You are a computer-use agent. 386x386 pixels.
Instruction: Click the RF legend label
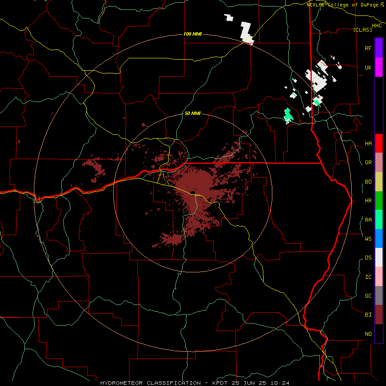click(368, 48)
